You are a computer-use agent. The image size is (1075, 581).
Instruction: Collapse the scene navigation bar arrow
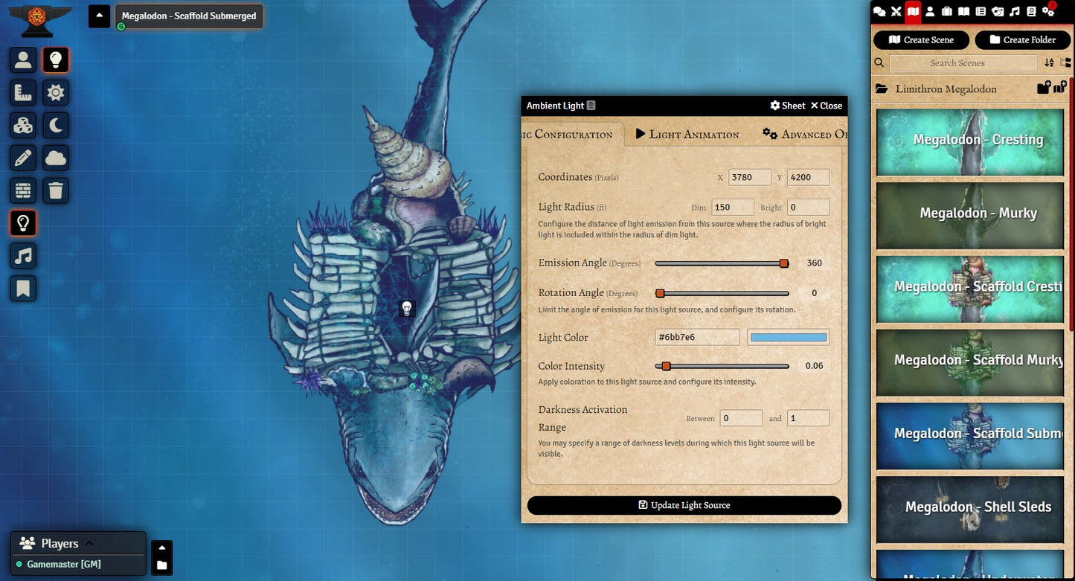pyautogui.click(x=99, y=16)
